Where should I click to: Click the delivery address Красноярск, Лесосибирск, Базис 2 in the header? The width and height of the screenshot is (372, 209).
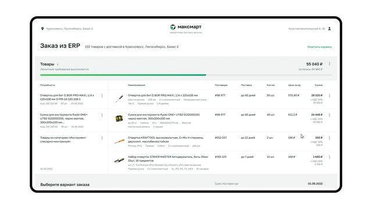[70, 28]
